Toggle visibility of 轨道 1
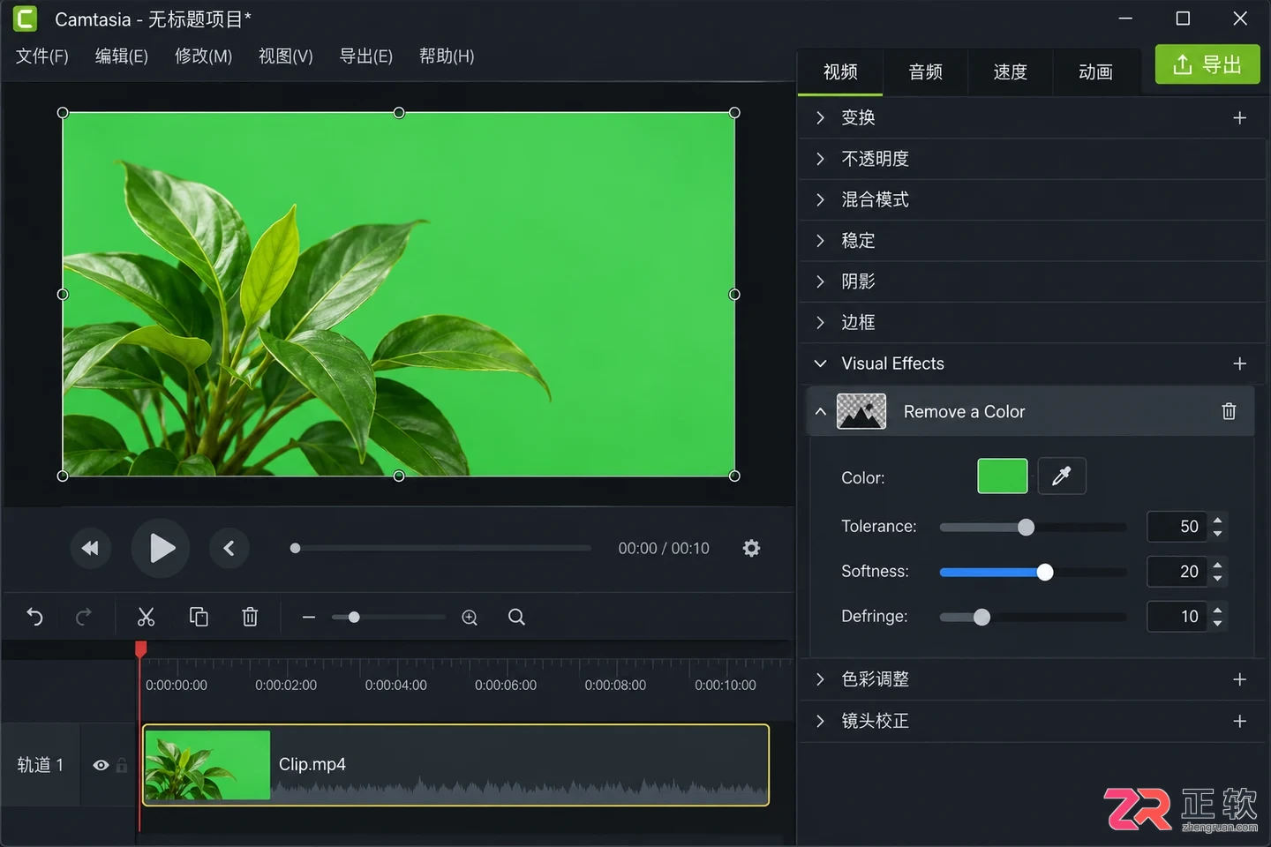Screen dimensions: 1271x847 101,765
